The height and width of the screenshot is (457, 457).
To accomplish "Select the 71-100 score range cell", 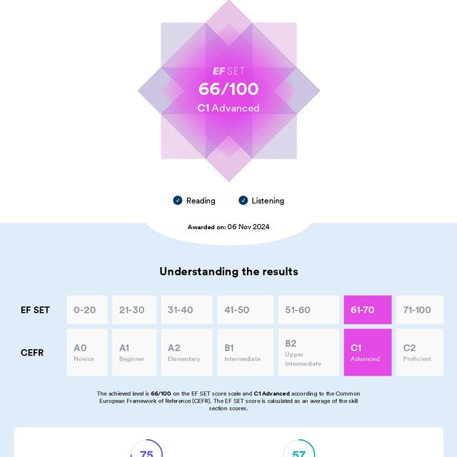I will pos(419,310).
